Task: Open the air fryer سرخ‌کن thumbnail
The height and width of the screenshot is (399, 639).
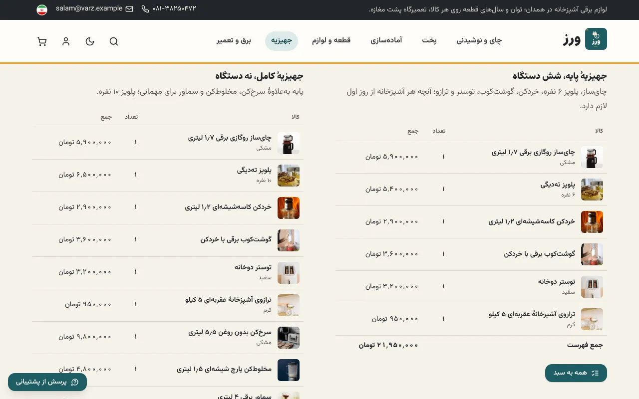Action: (289, 338)
